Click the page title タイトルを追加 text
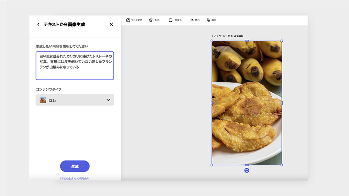 coord(235,36)
